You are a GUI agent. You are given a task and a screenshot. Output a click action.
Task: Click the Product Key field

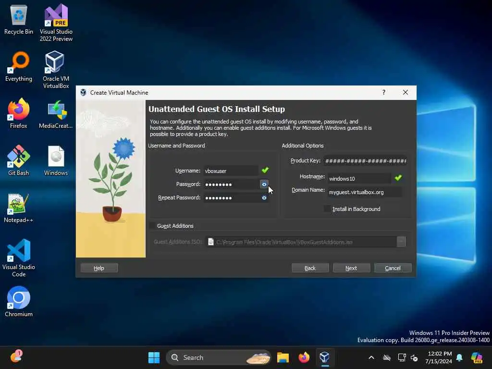366,161
